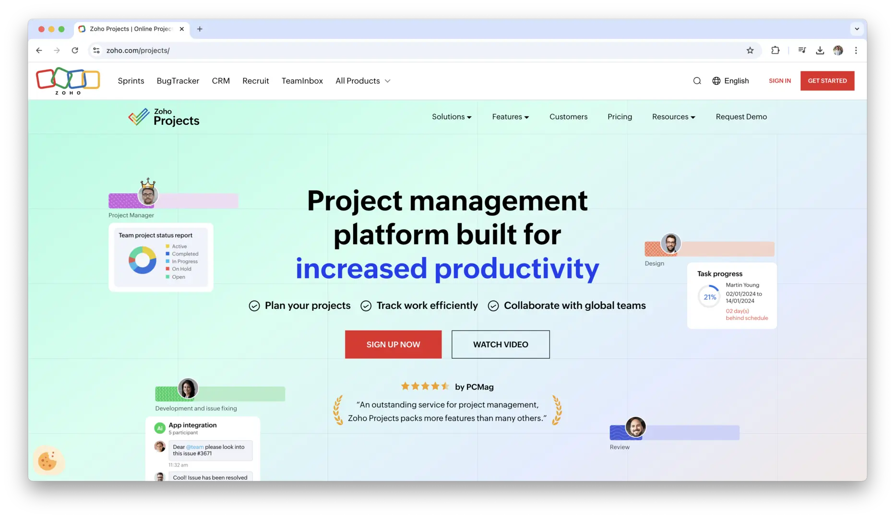Click the On Hold legend entry
The width and height of the screenshot is (895, 518).
click(179, 269)
